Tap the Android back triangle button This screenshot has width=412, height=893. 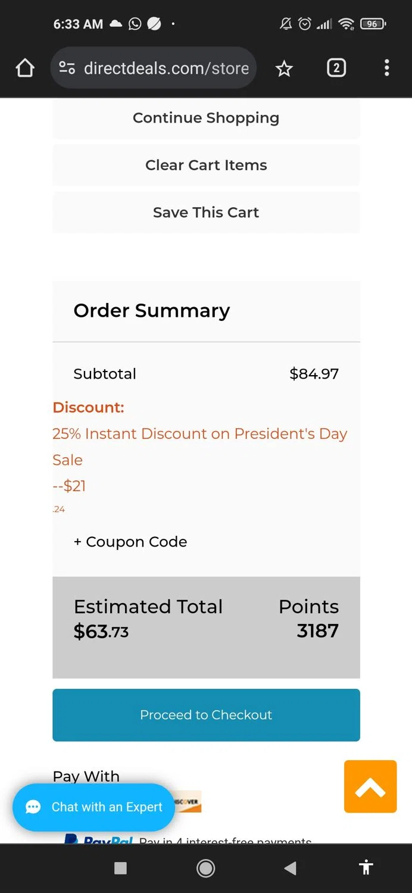[290, 868]
